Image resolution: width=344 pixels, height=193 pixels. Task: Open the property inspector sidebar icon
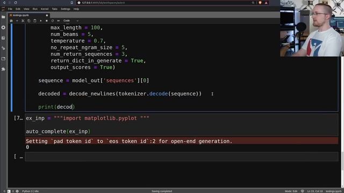click(x=3, y=48)
